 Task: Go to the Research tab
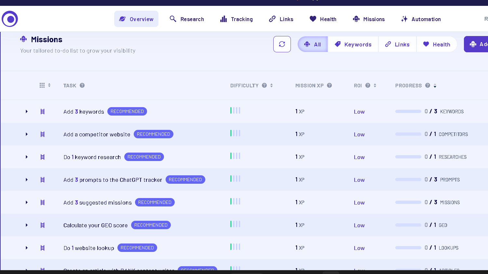coord(187,19)
